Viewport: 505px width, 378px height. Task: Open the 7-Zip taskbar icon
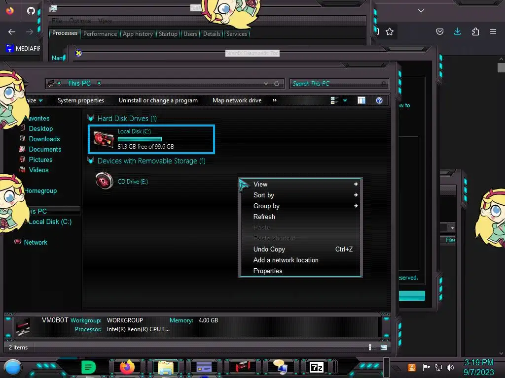point(316,367)
